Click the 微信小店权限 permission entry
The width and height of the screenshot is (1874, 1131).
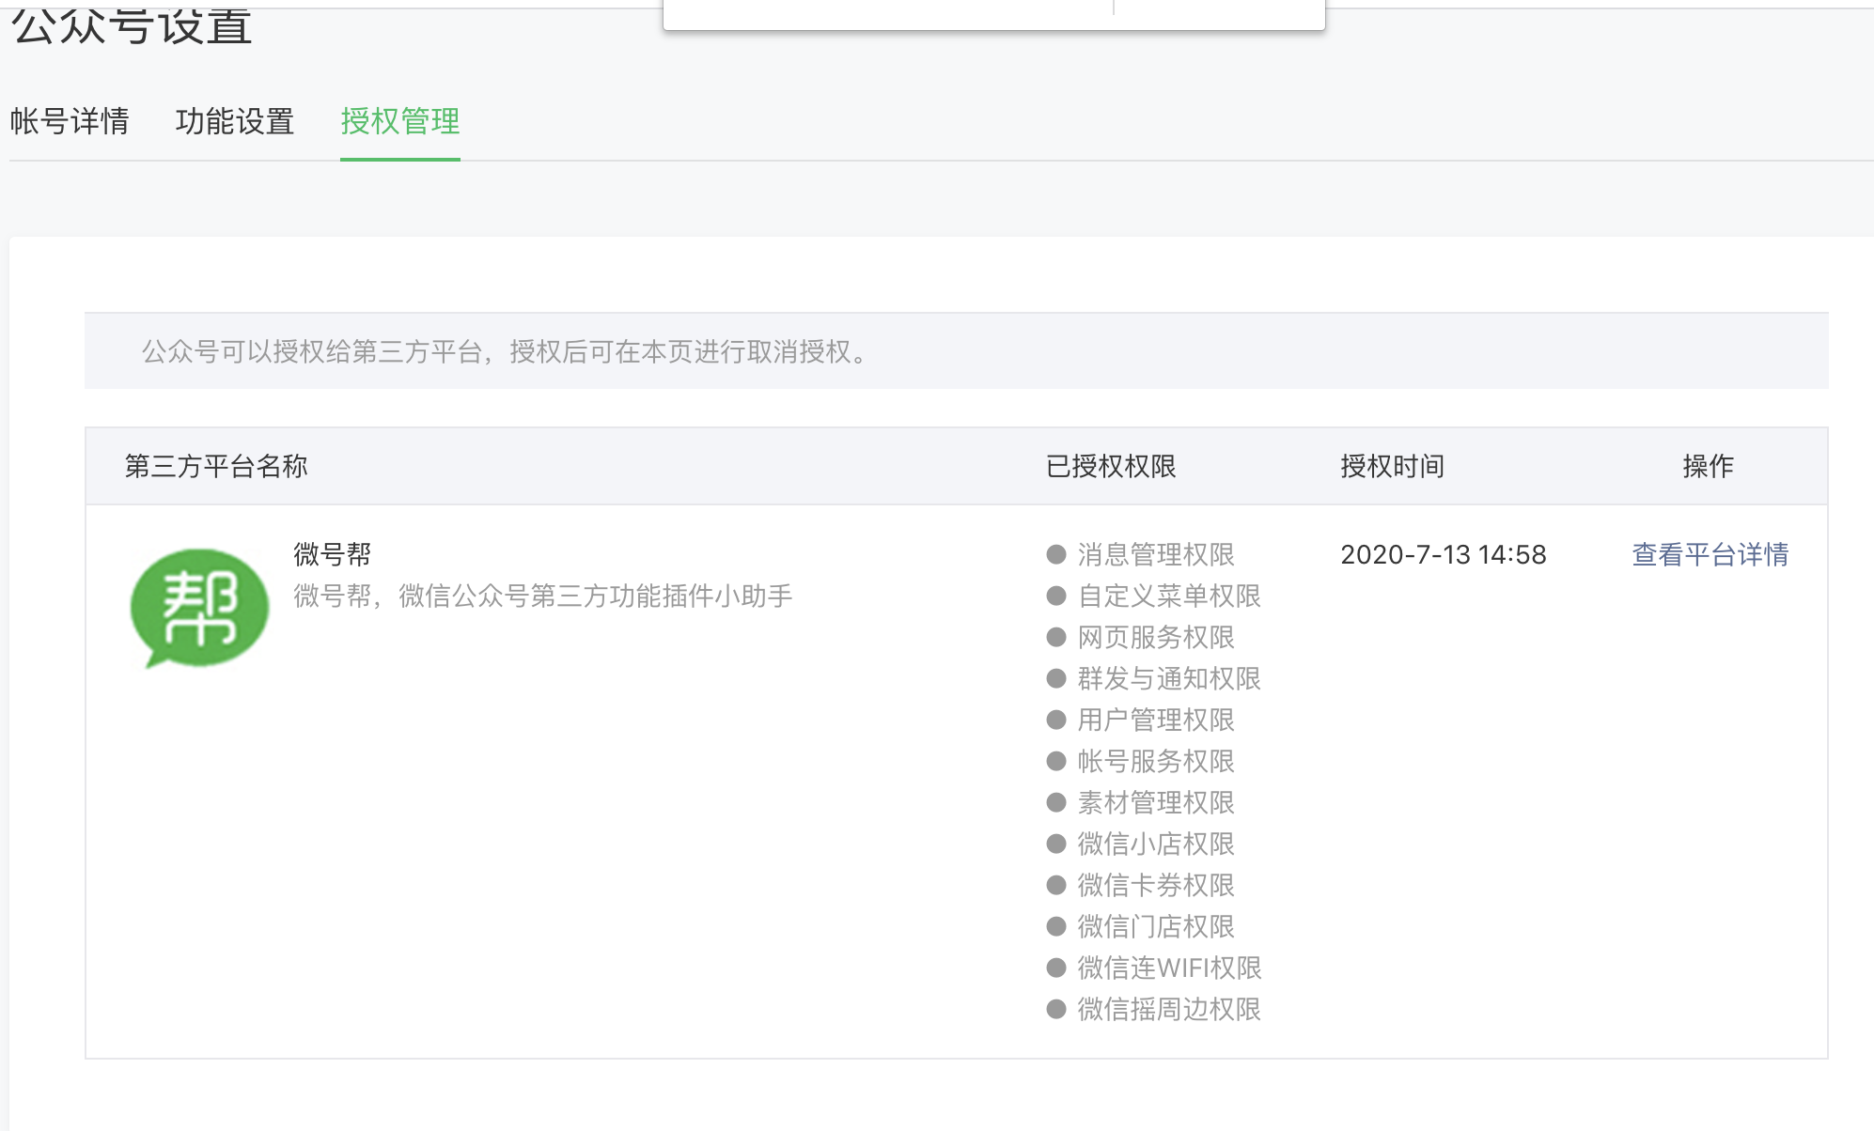click(x=1155, y=844)
